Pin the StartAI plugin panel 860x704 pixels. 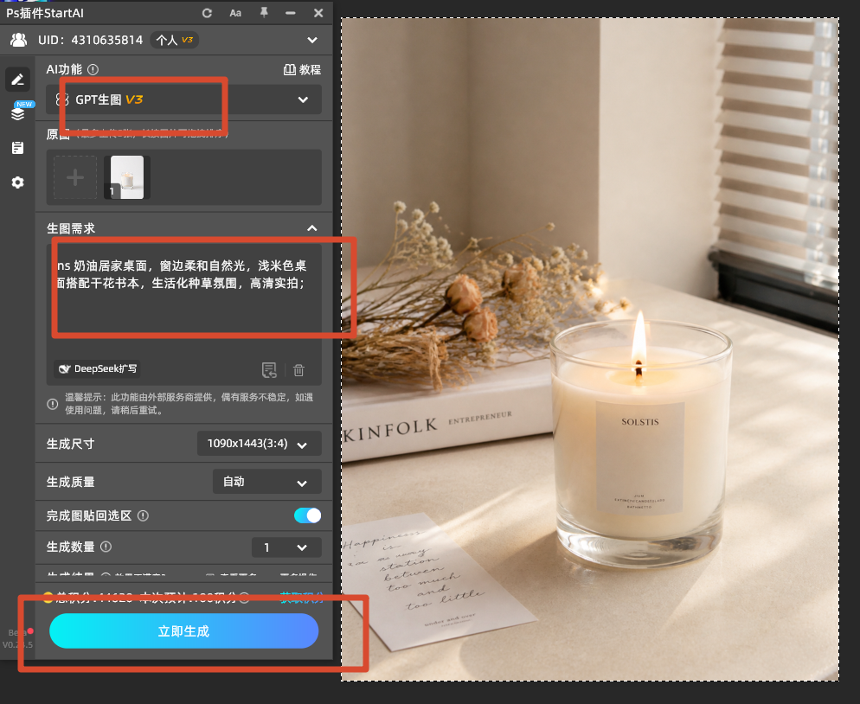coord(264,13)
